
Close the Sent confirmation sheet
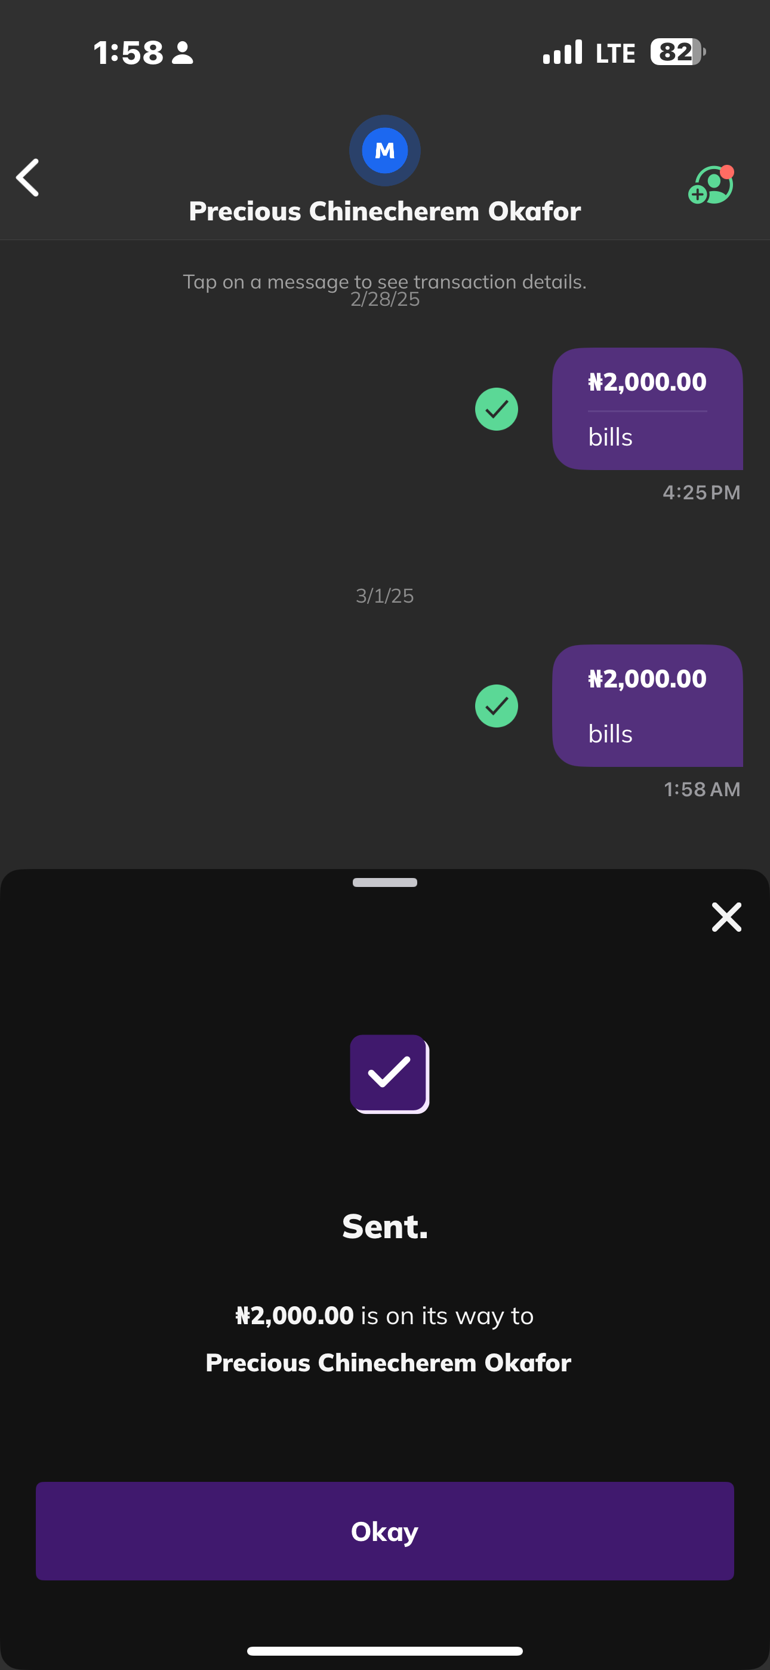click(x=726, y=917)
